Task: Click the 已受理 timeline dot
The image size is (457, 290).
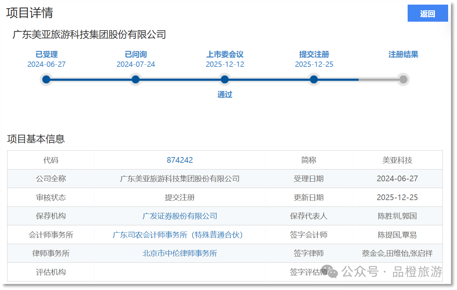Action: [x=46, y=79]
